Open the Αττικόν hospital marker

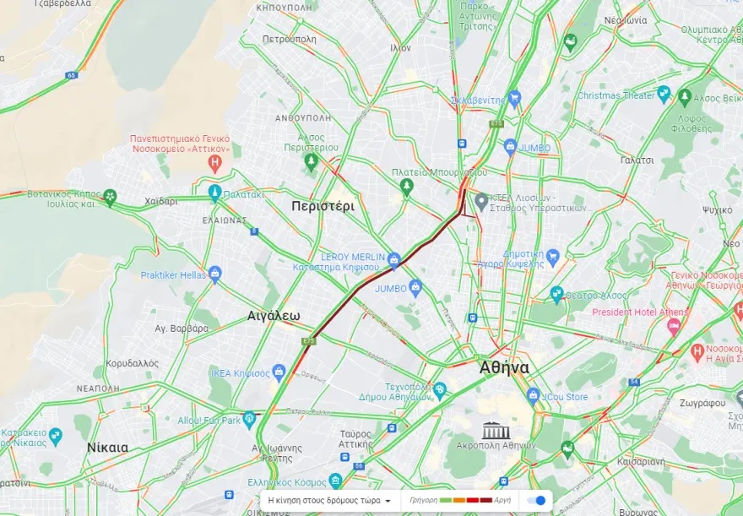point(215,164)
